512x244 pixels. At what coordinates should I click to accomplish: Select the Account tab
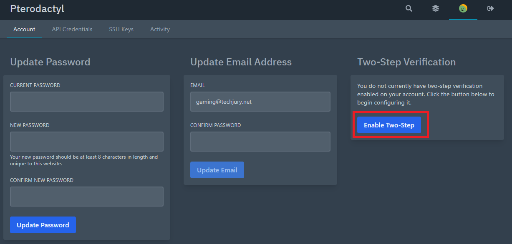tap(24, 29)
